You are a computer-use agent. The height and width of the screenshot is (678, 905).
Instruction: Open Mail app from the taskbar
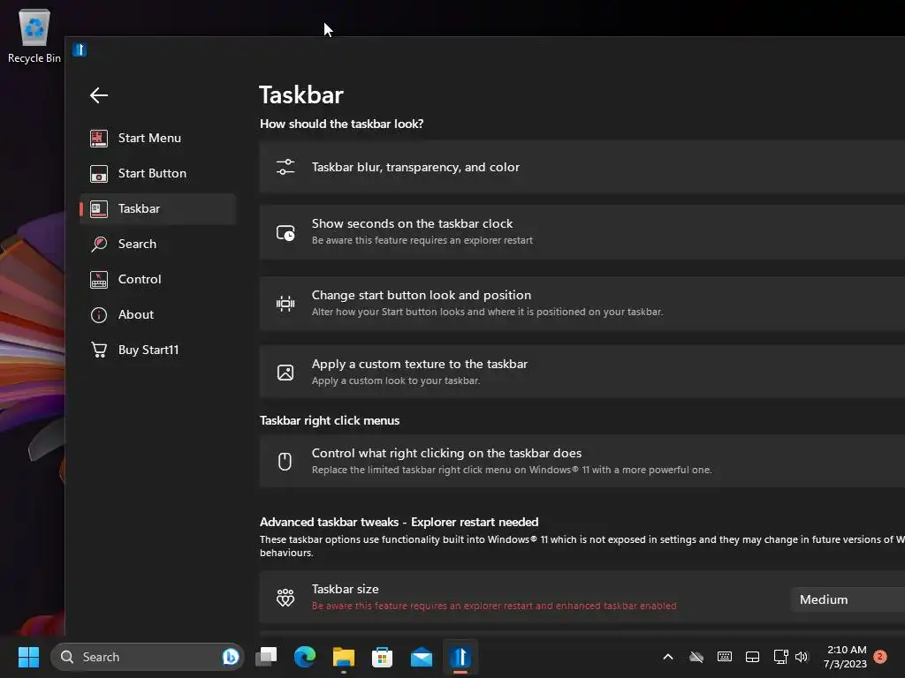422,657
